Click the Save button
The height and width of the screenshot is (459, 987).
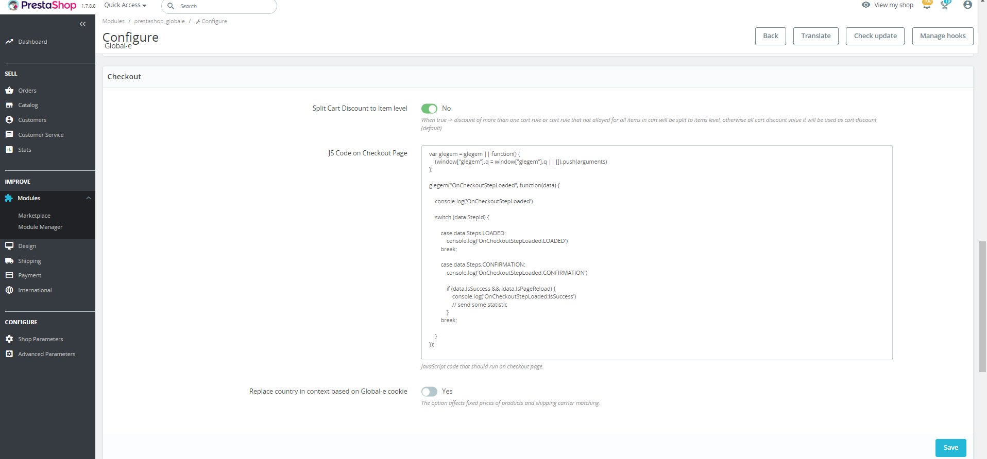(951, 448)
